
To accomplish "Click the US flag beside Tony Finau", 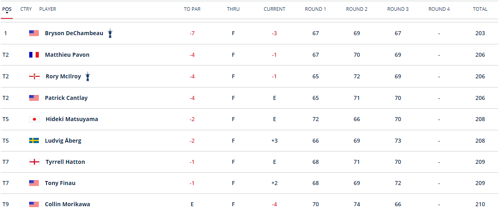I will tap(34, 183).
